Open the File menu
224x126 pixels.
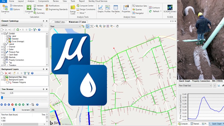click(4, 1)
